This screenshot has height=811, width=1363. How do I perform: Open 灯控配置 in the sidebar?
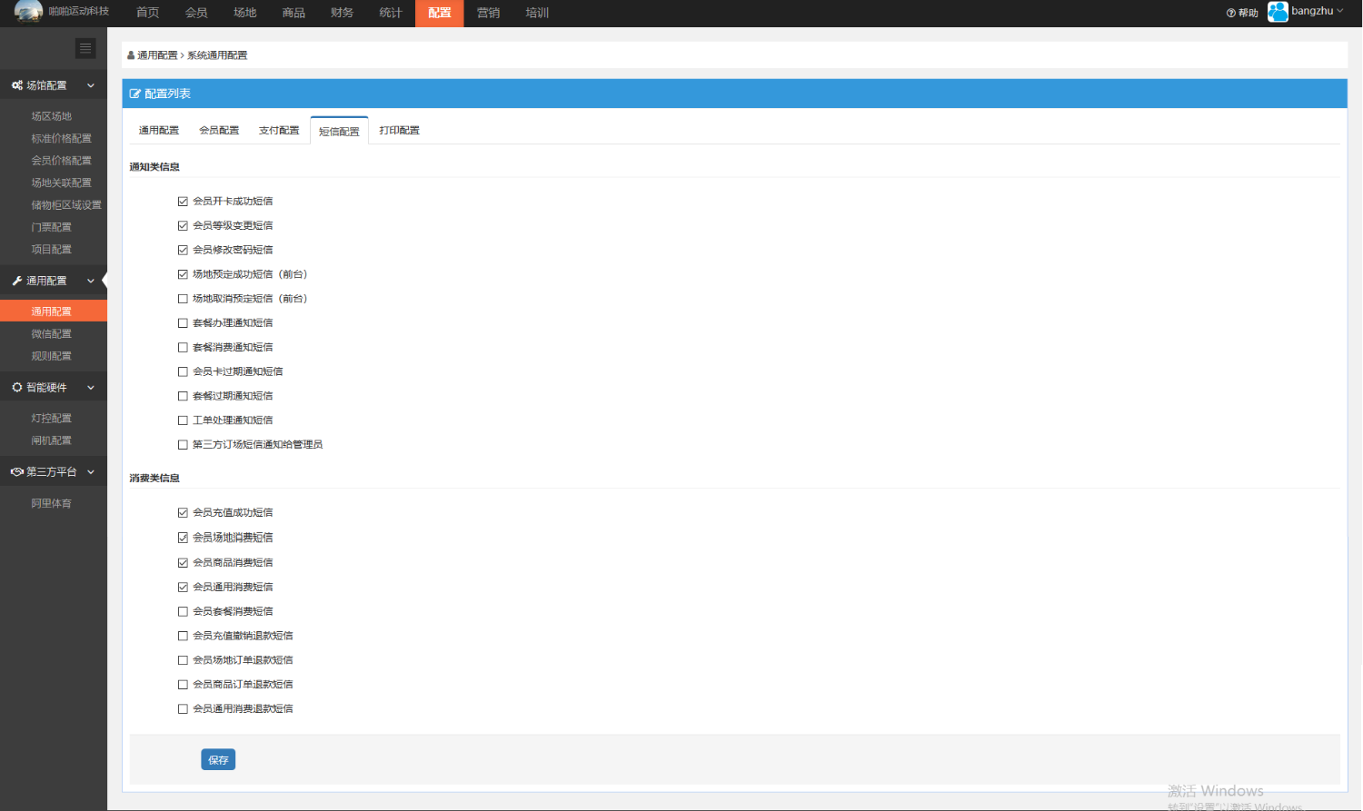[52, 419]
